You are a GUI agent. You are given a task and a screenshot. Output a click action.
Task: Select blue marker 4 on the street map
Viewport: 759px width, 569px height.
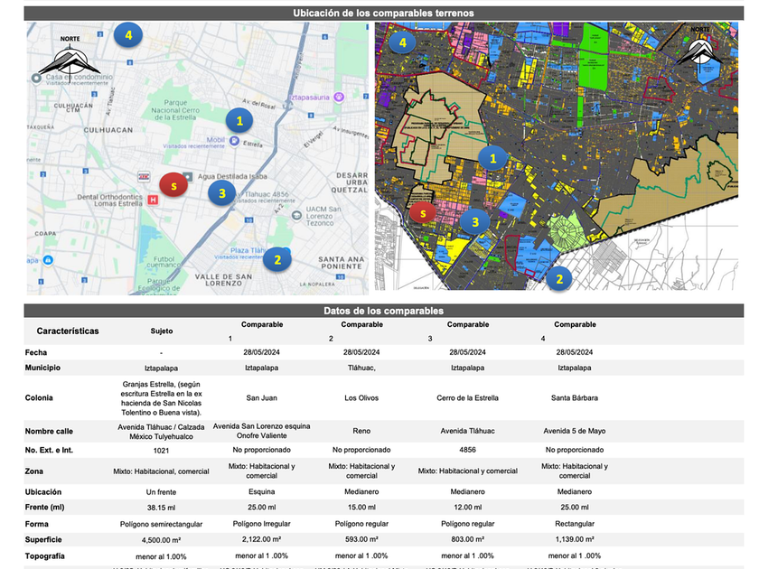128,36
